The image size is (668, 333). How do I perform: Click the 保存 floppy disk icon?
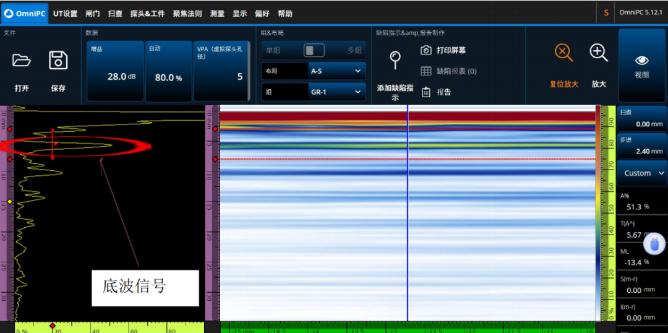click(58, 61)
